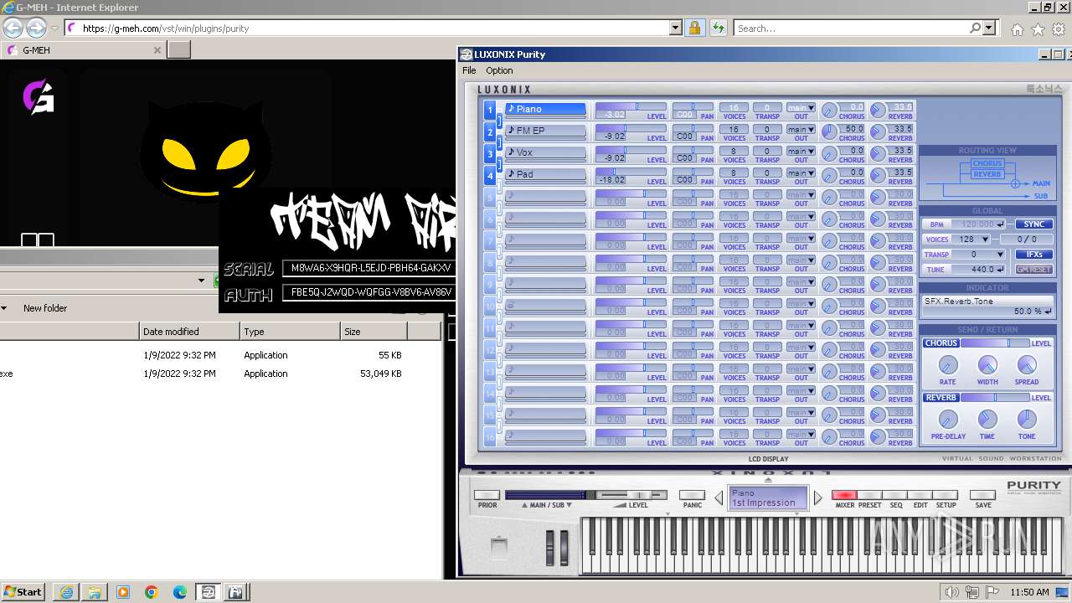Toggle the SYNC button in Global
Viewport: 1072px width, 603px height.
point(1033,224)
